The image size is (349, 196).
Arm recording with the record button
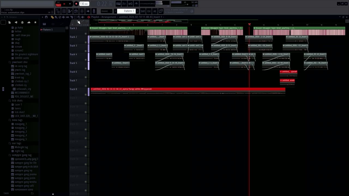coord(76,4)
